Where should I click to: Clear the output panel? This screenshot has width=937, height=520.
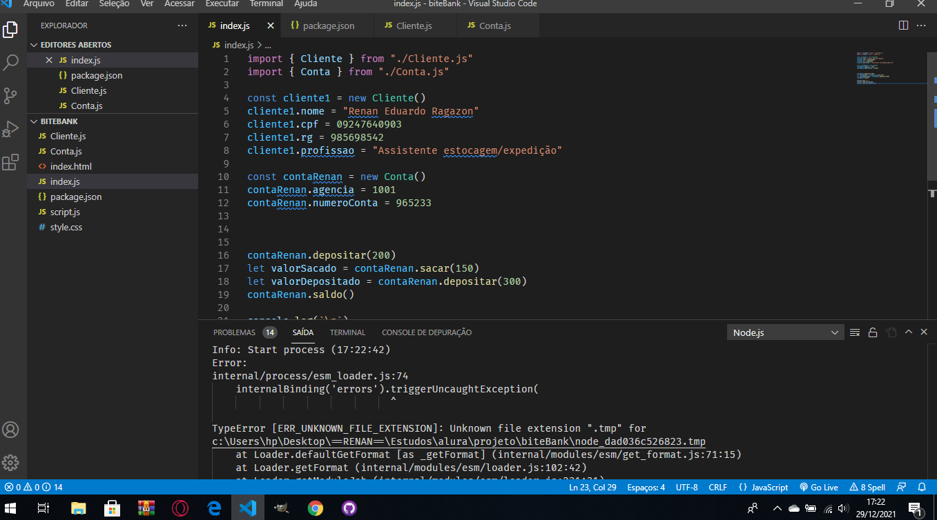855,332
